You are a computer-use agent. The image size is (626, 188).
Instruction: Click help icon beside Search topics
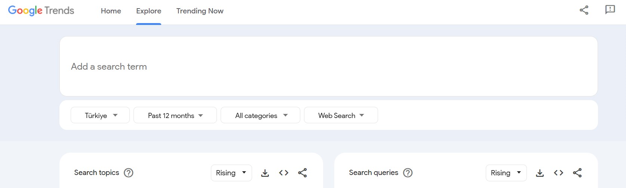pos(128,173)
